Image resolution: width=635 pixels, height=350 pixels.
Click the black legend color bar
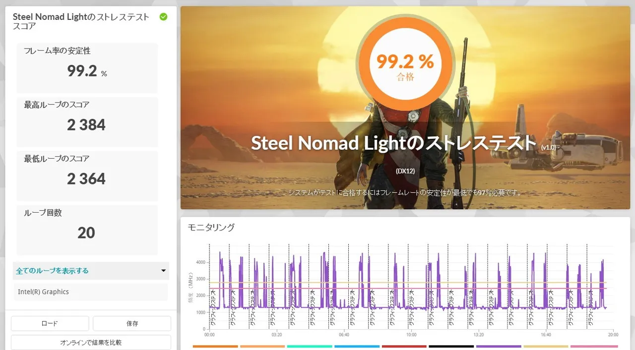(x=451, y=346)
